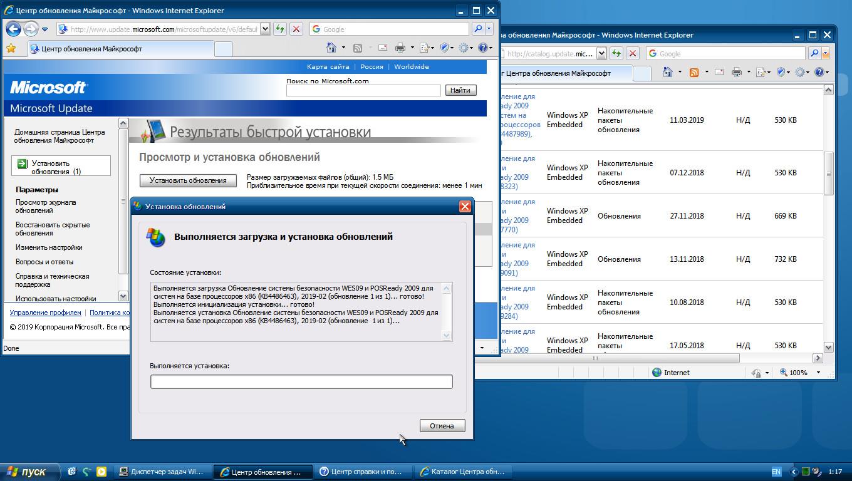Image resolution: width=852 pixels, height=481 pixels.
Task: Click search magnifier in front IE window
Action: [x=478, y=29]
